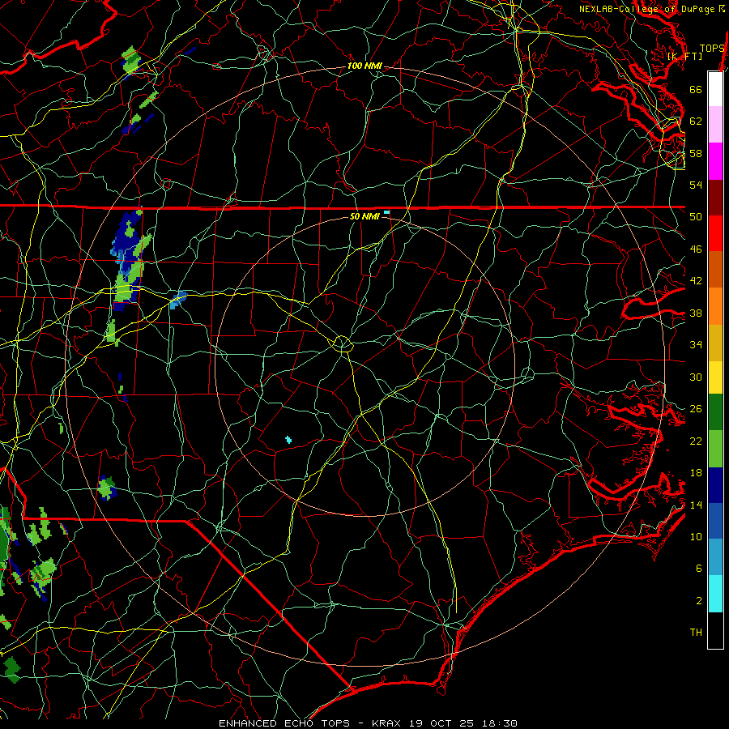Click the medium blue legend swatch

click(715, 521)
